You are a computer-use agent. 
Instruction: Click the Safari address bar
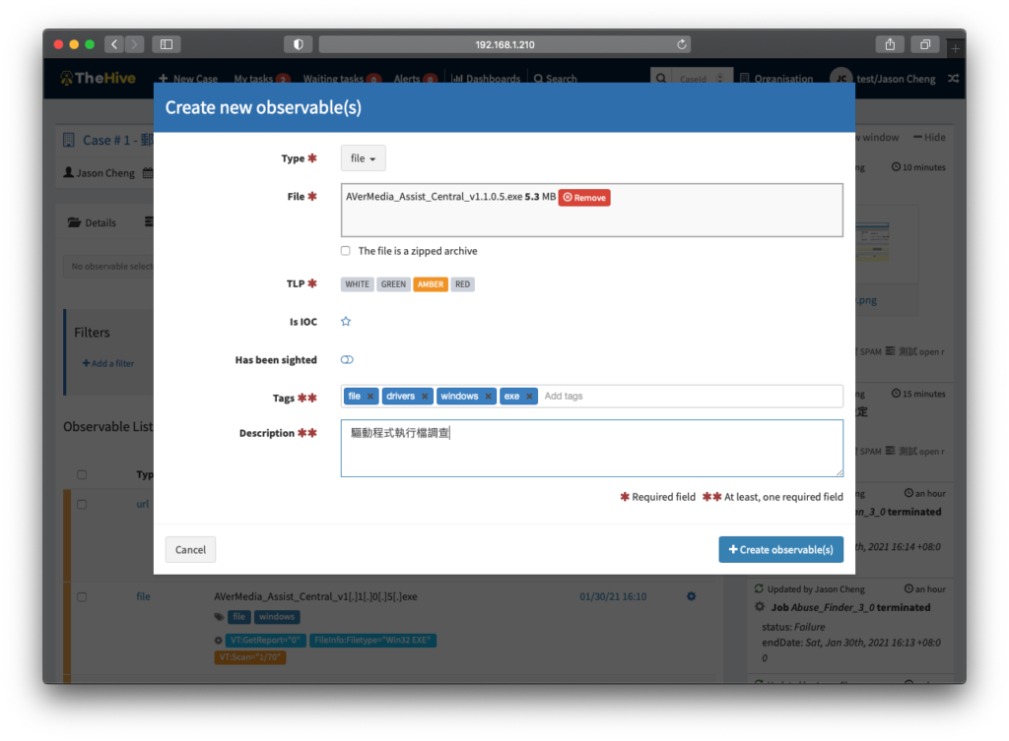504,44
